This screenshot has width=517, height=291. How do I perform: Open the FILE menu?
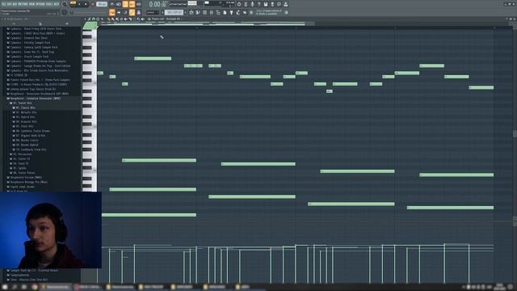click(x=3, y=4)
